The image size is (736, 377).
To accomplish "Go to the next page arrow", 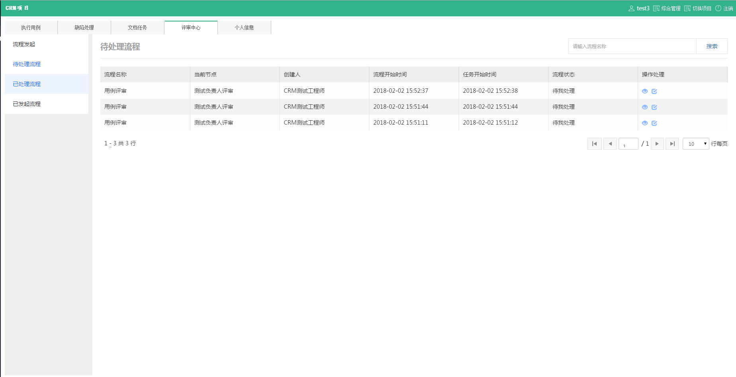I will (x=657, y=144).
